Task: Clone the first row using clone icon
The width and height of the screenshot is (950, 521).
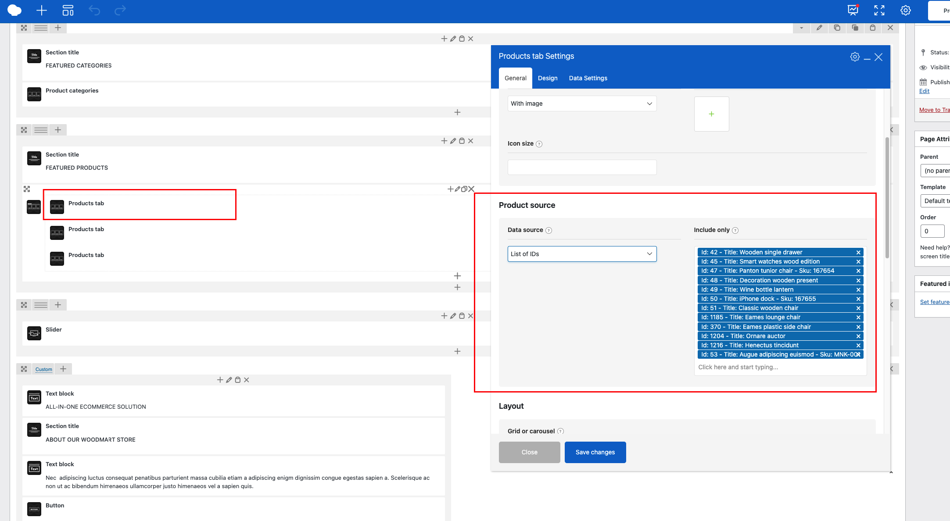Action: pos(855,28)
